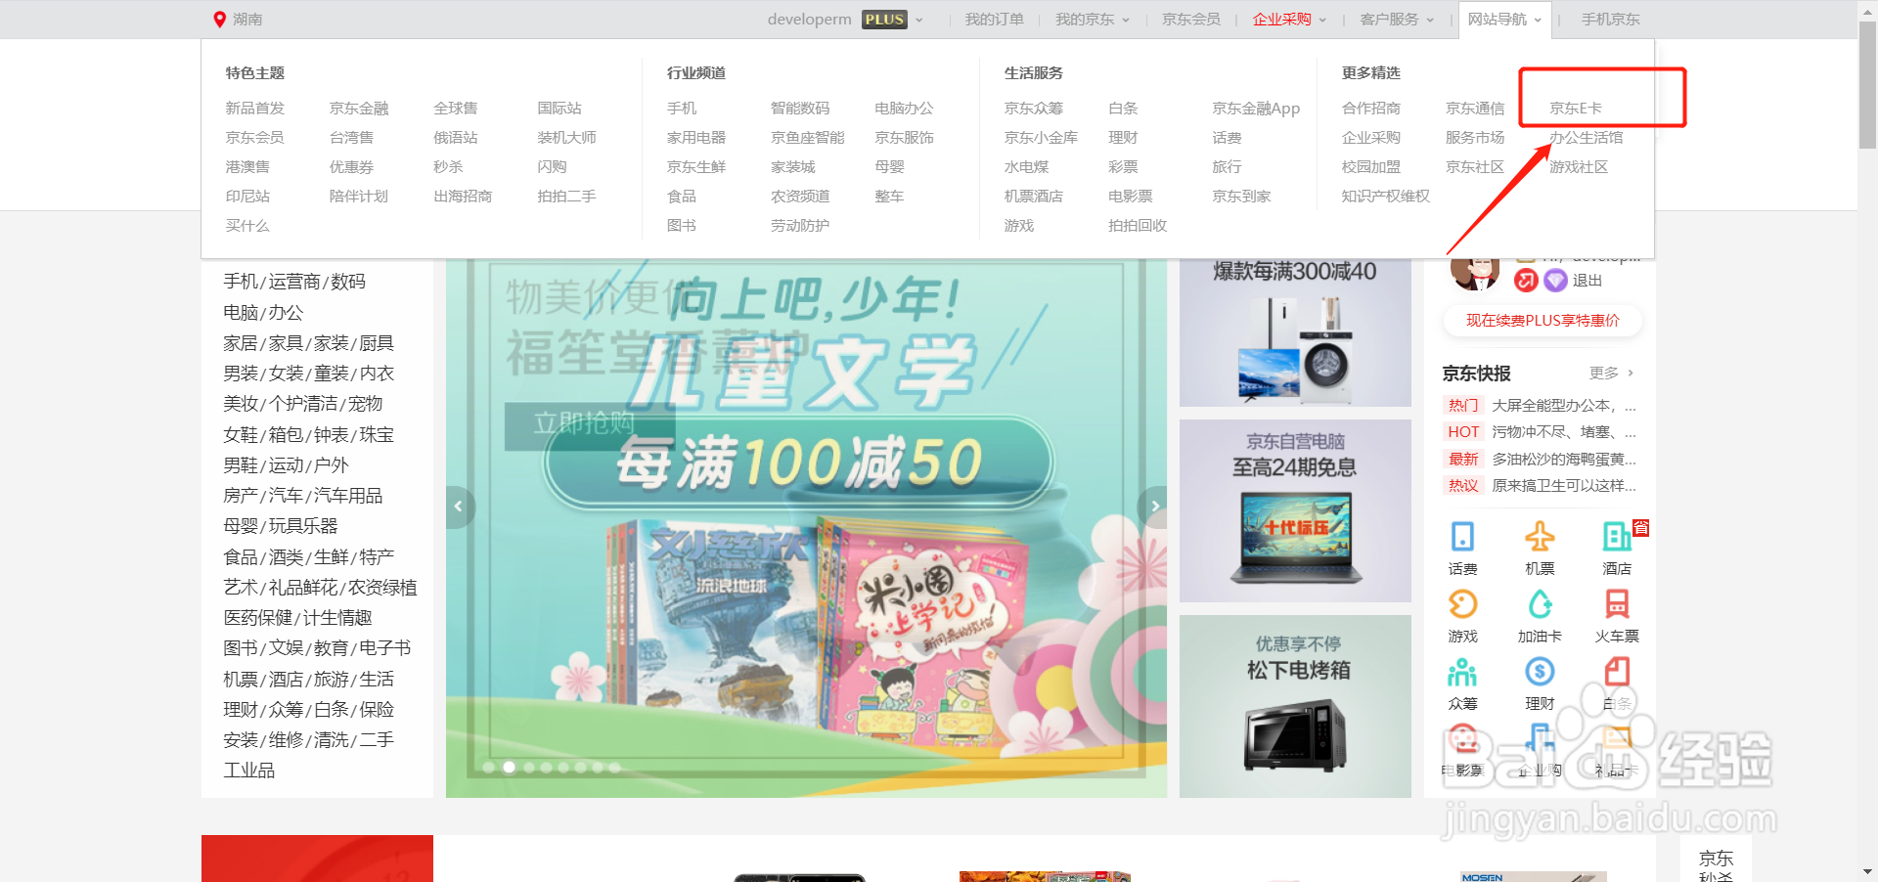Select 手机/运营商/数码 category
The width and height of the screenshot is (1878, 882).
pos(294,282)
